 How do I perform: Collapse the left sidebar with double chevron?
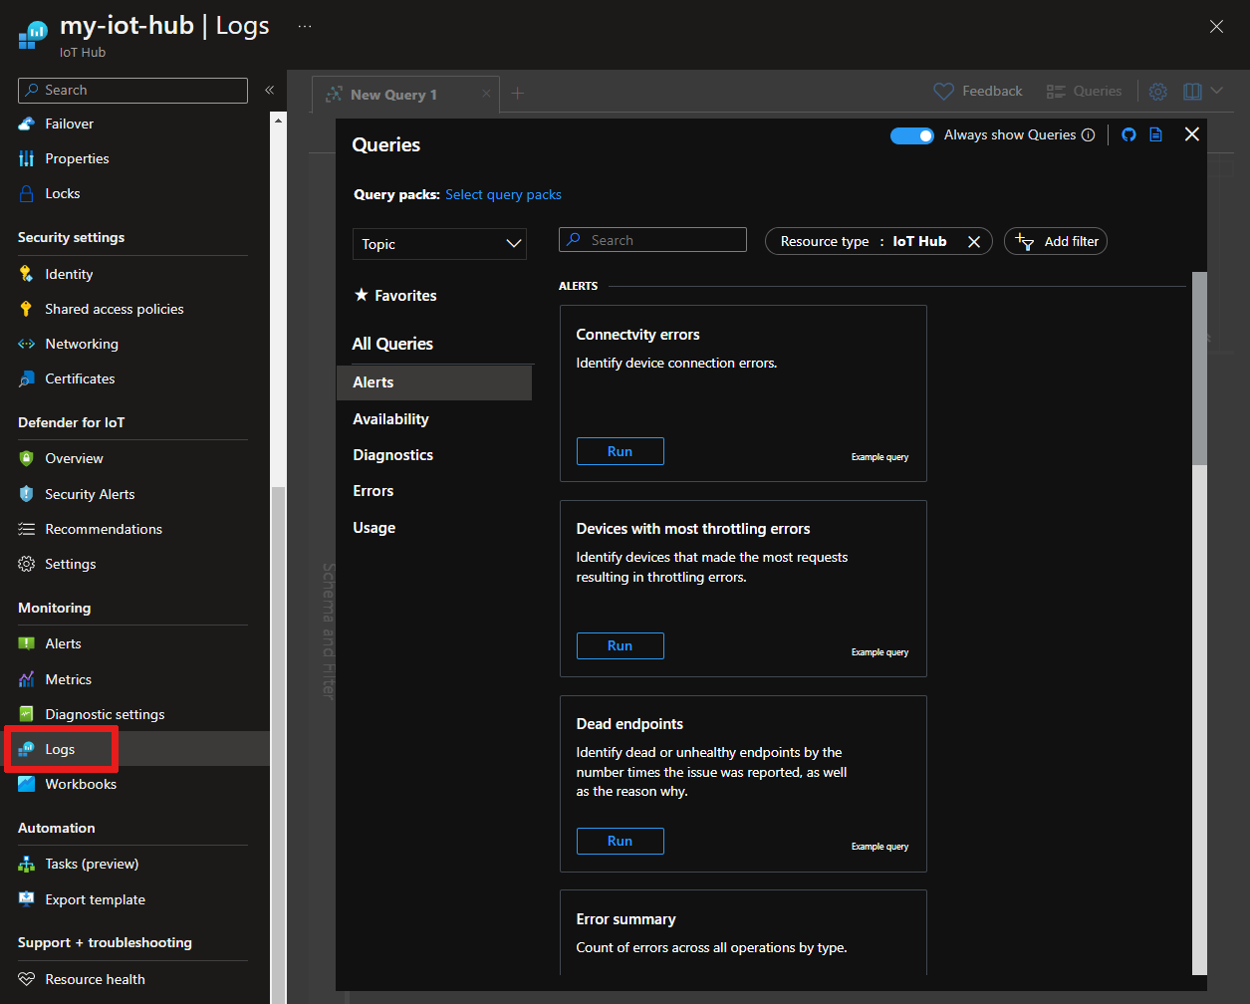click(x=269, y=90)
